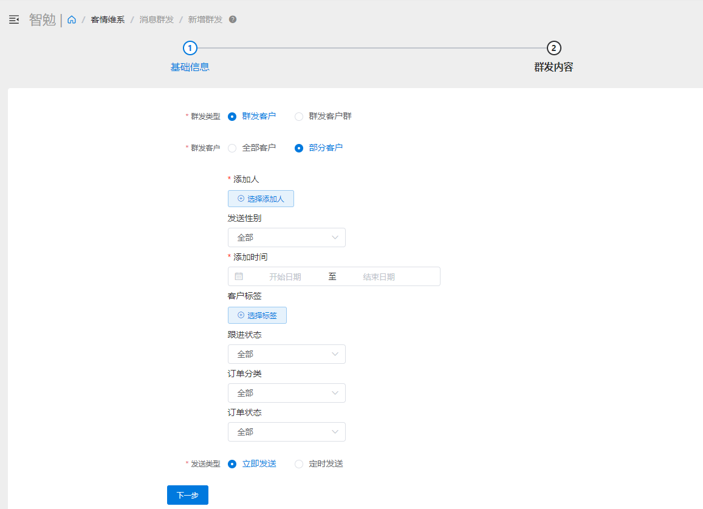Open the help question mark icon

[233, 19]
